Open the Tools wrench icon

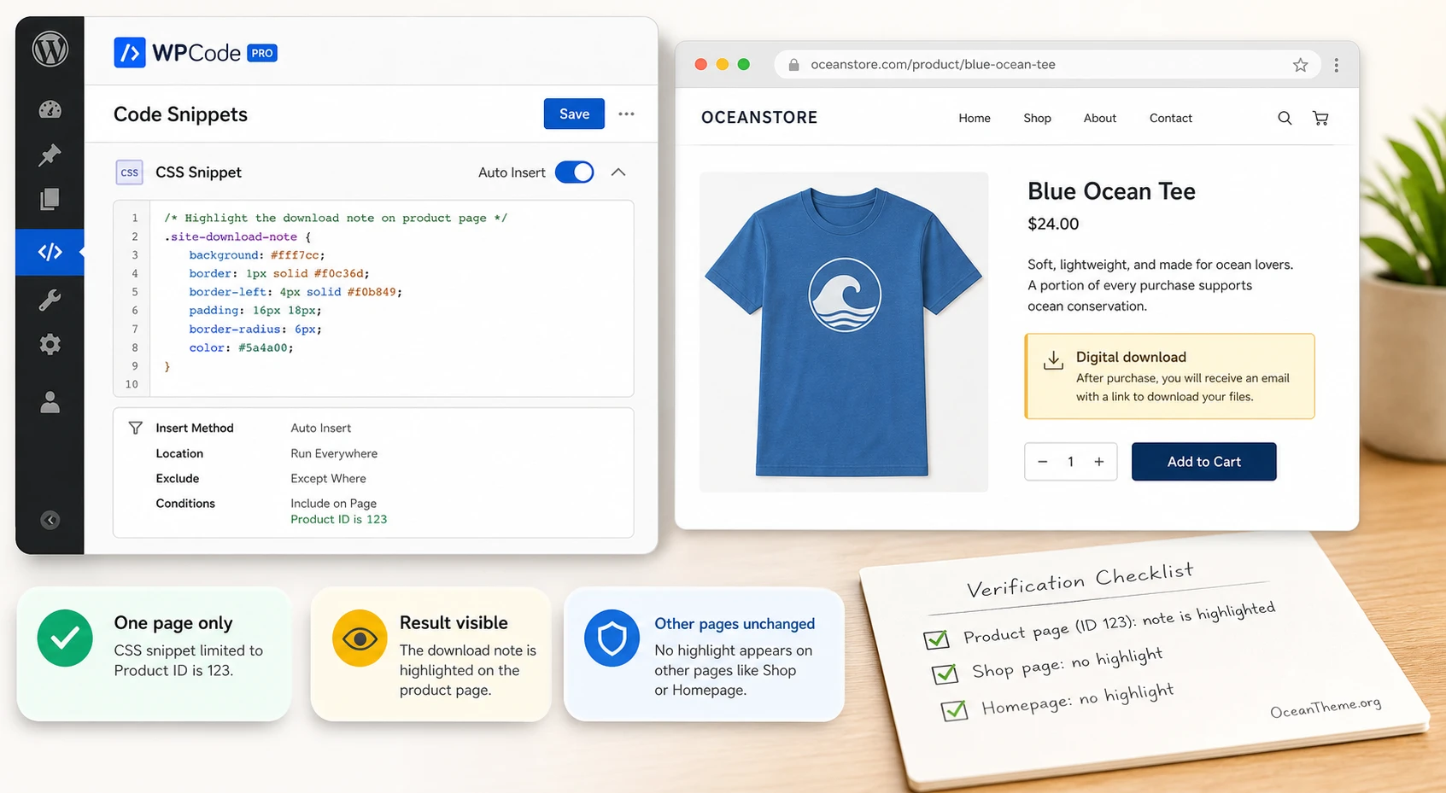[x=50, y=300]
